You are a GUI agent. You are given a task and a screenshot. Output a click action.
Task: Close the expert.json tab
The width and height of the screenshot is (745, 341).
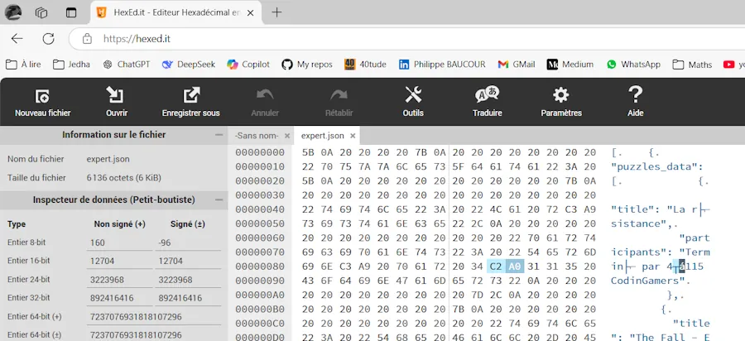[x=353, y=136]
